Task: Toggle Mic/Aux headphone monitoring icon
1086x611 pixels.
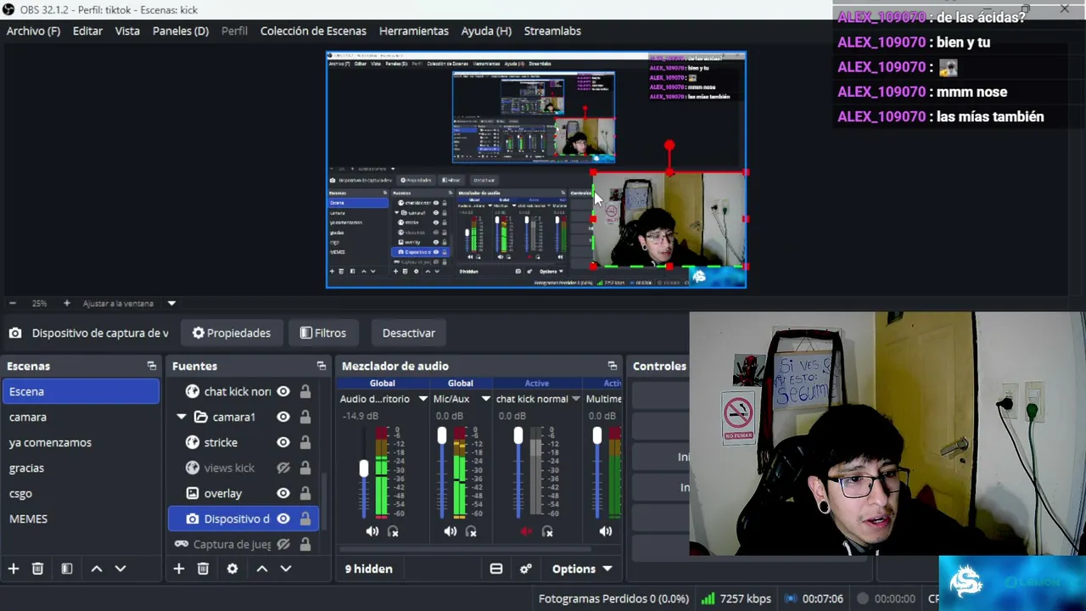Action: 471,531
